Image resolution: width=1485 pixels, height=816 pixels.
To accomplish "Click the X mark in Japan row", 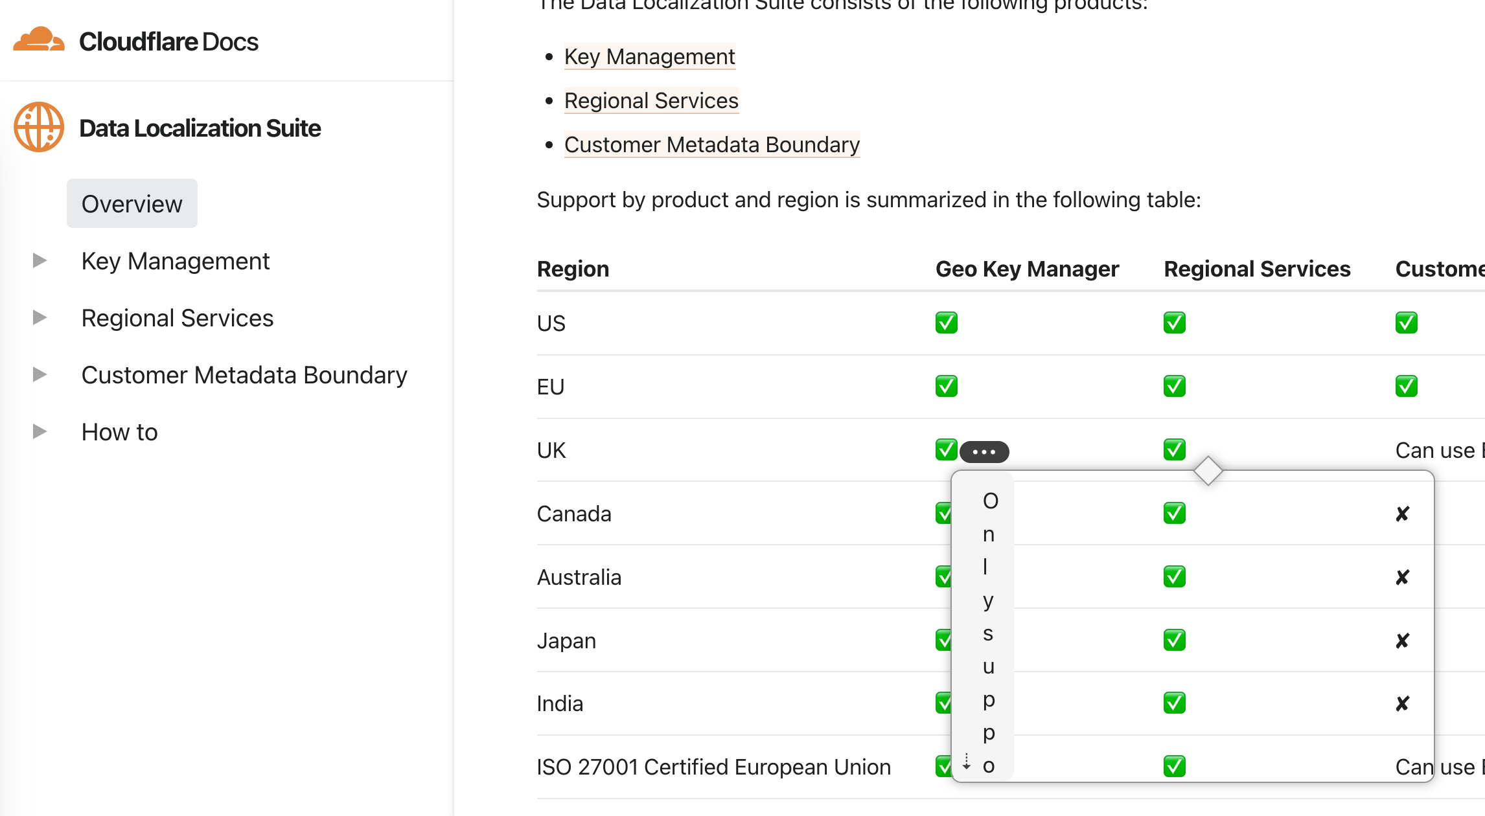I will tap(1402, 641).
